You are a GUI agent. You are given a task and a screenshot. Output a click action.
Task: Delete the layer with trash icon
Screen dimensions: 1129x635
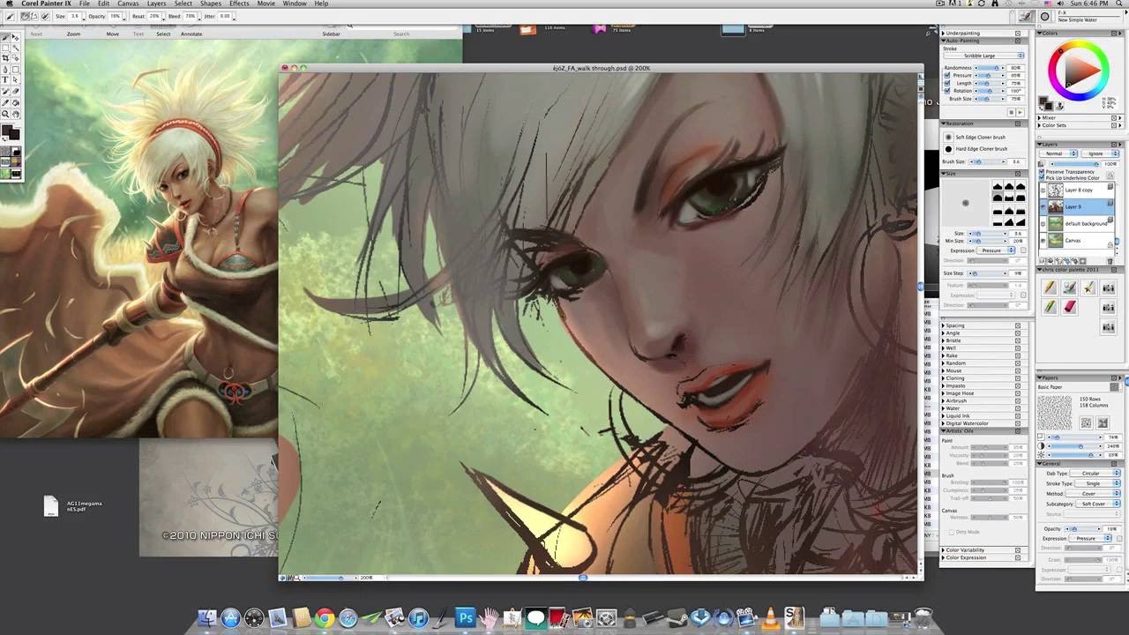pos(1110,261)
